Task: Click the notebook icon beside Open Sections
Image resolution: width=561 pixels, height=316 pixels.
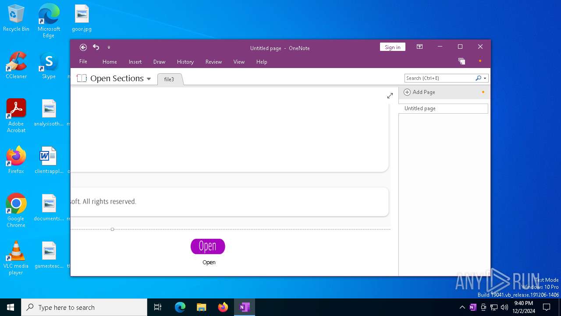Action: [82, 78]
